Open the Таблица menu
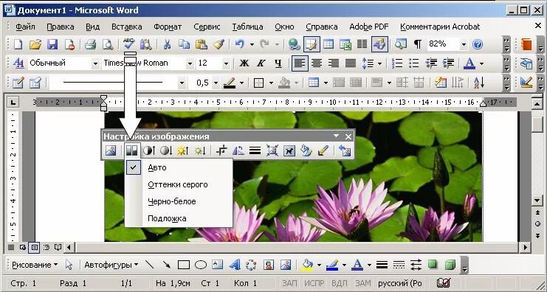 click(x=247, y=27)
